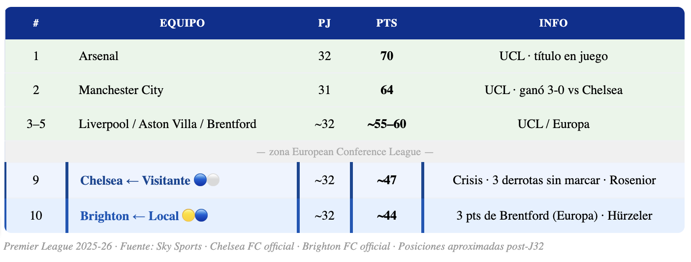Click Brighton's Hürzeler info cell
The height and width of the screenshot is (262, 691).
[554, 216]
